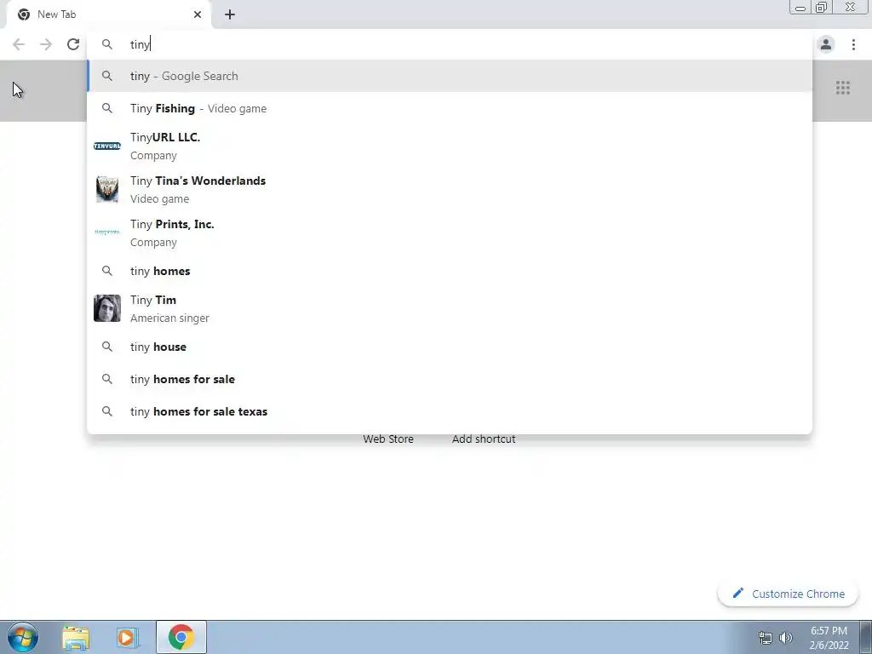Screen dimensions: 872x654
Task: Select tiny homes for sale texas suggestion
Action: 450,411
